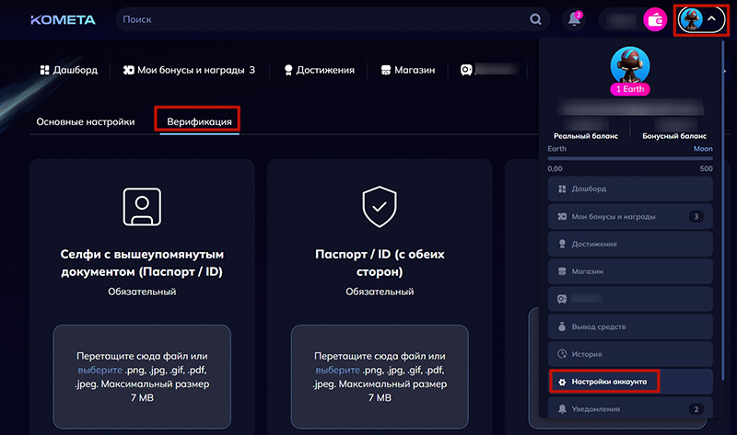
Task: Click the passport shield check icon
Action: click(380, 207)
